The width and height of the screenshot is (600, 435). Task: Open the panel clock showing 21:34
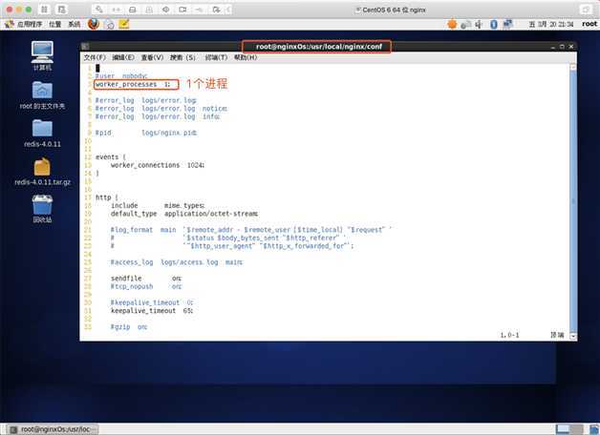click(x=551, y=25)
